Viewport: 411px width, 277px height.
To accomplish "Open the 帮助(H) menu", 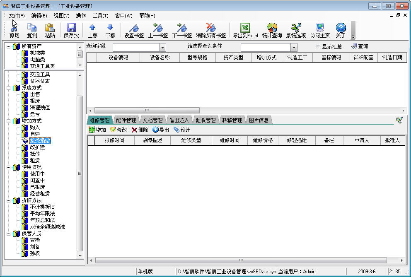I will pyautogui.click(x=147, y=16).
